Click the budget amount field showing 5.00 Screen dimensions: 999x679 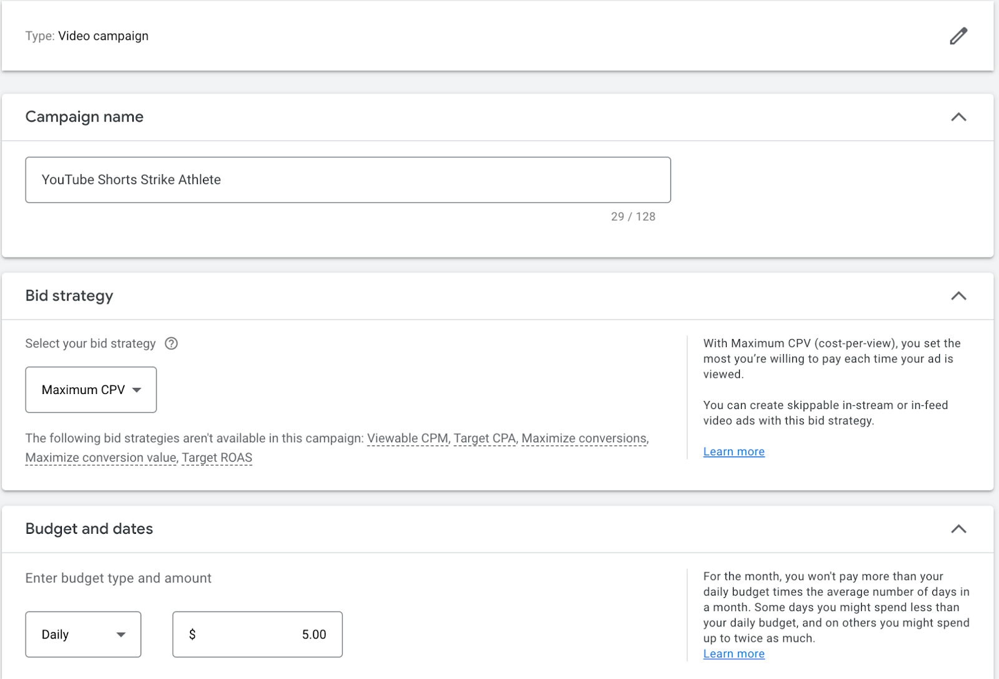tap(257, 634)
